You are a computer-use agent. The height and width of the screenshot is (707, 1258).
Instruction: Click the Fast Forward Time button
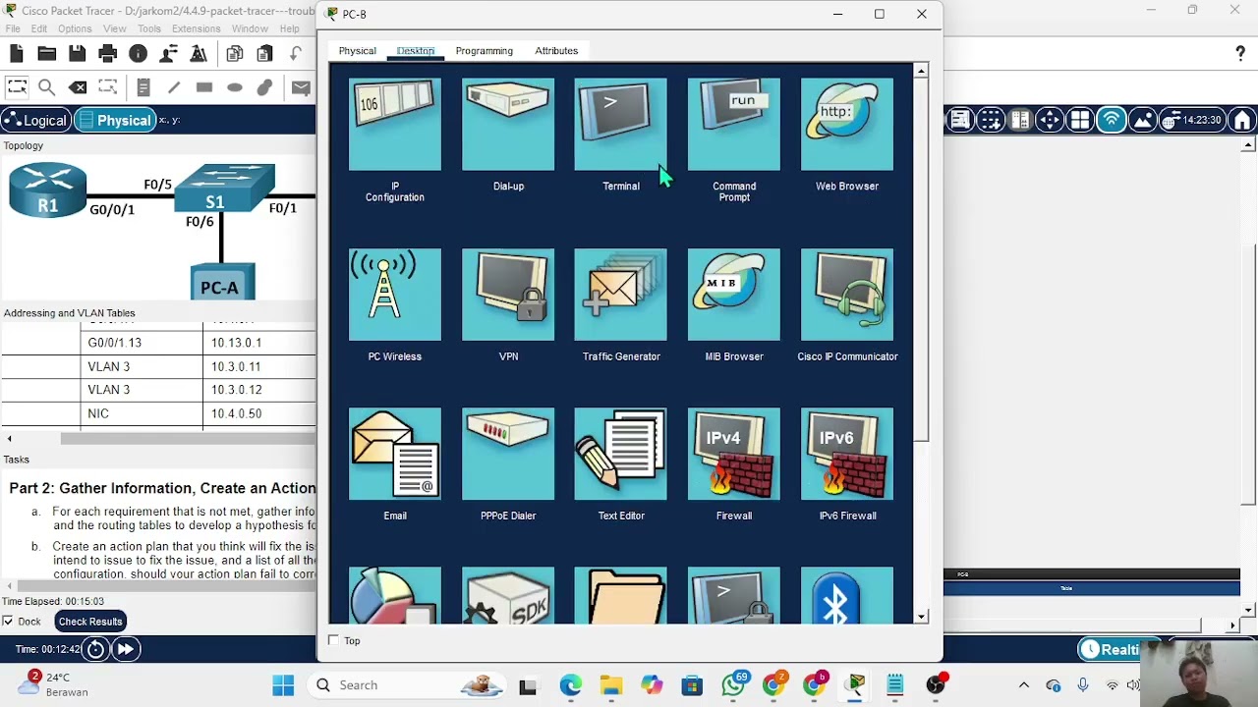[x=125, y=649]
